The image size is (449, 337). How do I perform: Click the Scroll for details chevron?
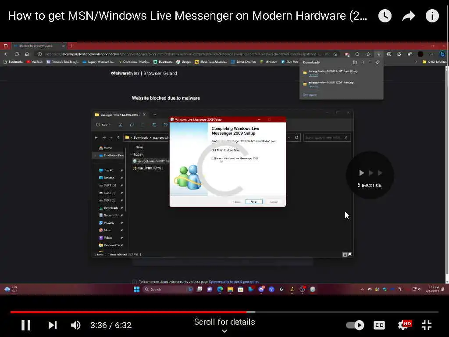[x=224, y=331]
